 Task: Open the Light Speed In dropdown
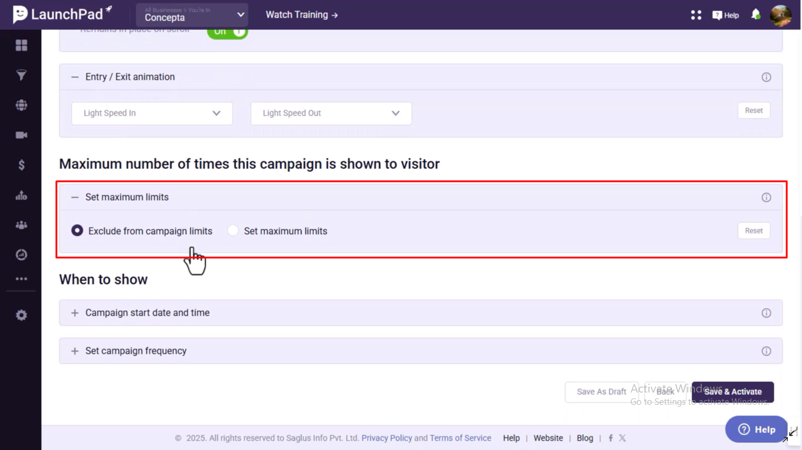pyautogui.click(x=152, y=113)
